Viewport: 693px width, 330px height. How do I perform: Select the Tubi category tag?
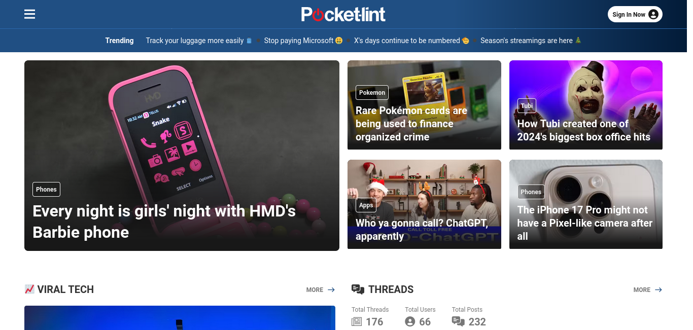pos(527,105)
